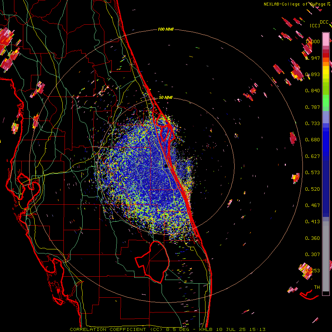Click the 0.253 color scale value
Viewport: 332px width, 332px height.
(312, 271)
